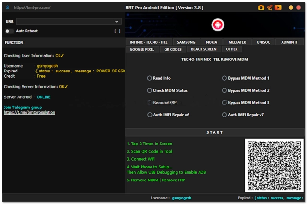Image resolution: width=307 pixels, height=204 pixels.
Task: Close app with the red circle button
Action: pos(298,8)
